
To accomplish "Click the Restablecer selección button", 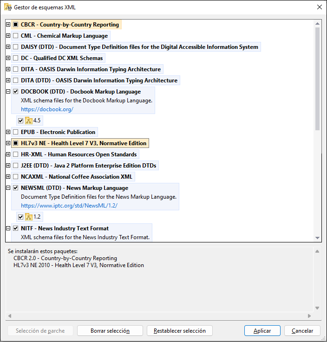I will 179,331.
